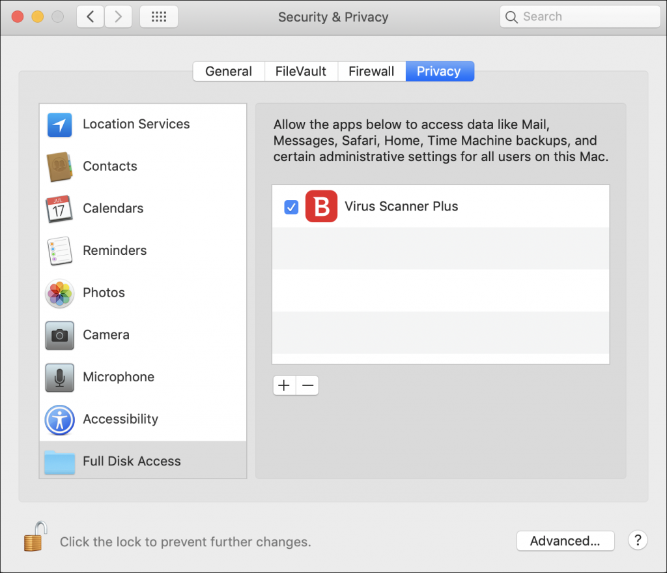The height and width of the screenshot is (573, 667).
Task: Open help with the question mark button
Action: click(x=638, y=540)
